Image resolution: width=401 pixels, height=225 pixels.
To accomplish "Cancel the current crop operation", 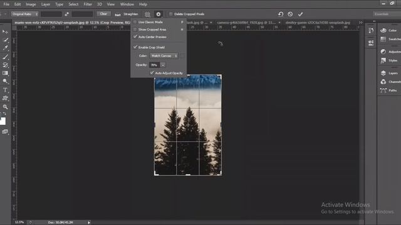I will point(290,14).
